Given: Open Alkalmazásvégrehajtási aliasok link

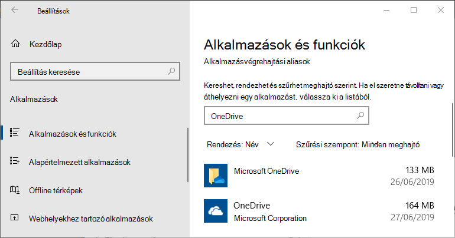Looking at the screenshot, I should tap(257, 62).
